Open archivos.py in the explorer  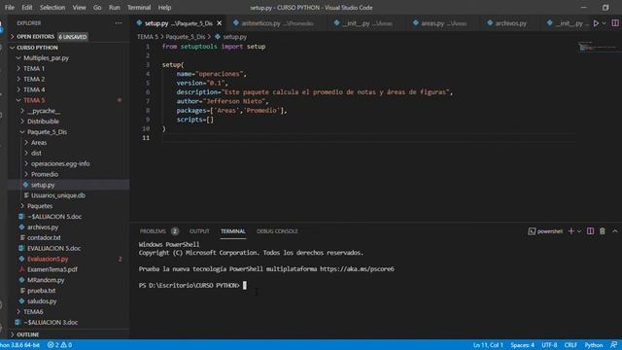(x=43, y=227)
